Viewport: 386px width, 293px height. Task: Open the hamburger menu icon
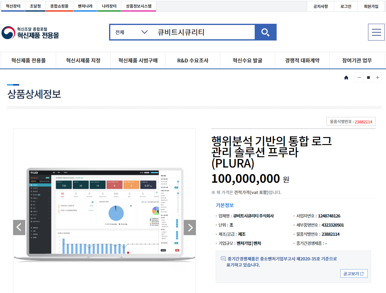(376, 32)
